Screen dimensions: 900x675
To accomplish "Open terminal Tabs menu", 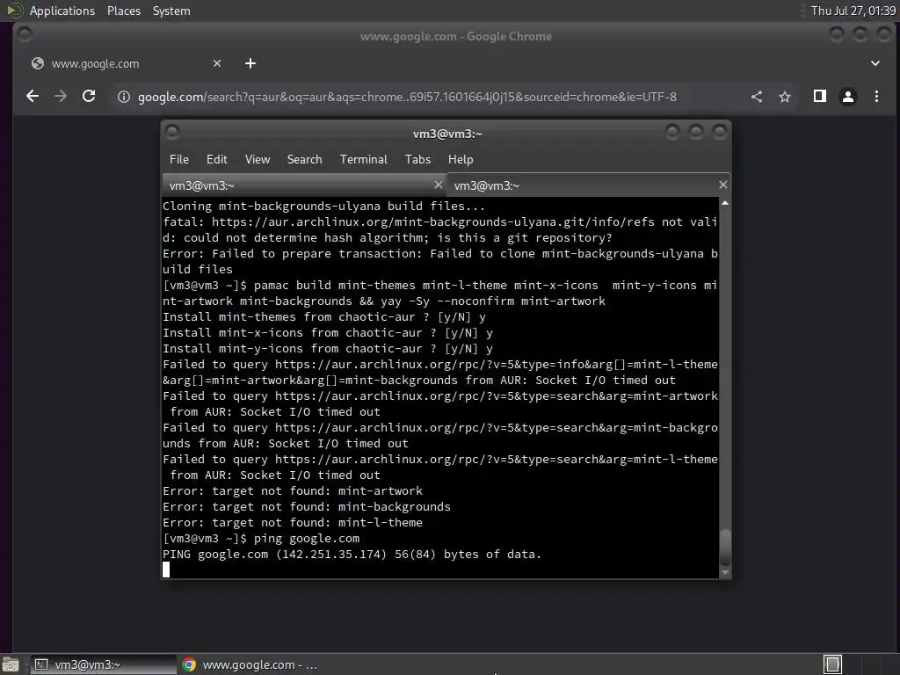I will tap(417, 160).
